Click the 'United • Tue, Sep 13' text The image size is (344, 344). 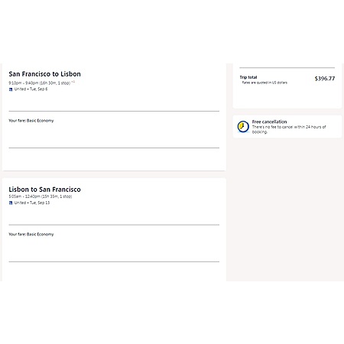32,203
